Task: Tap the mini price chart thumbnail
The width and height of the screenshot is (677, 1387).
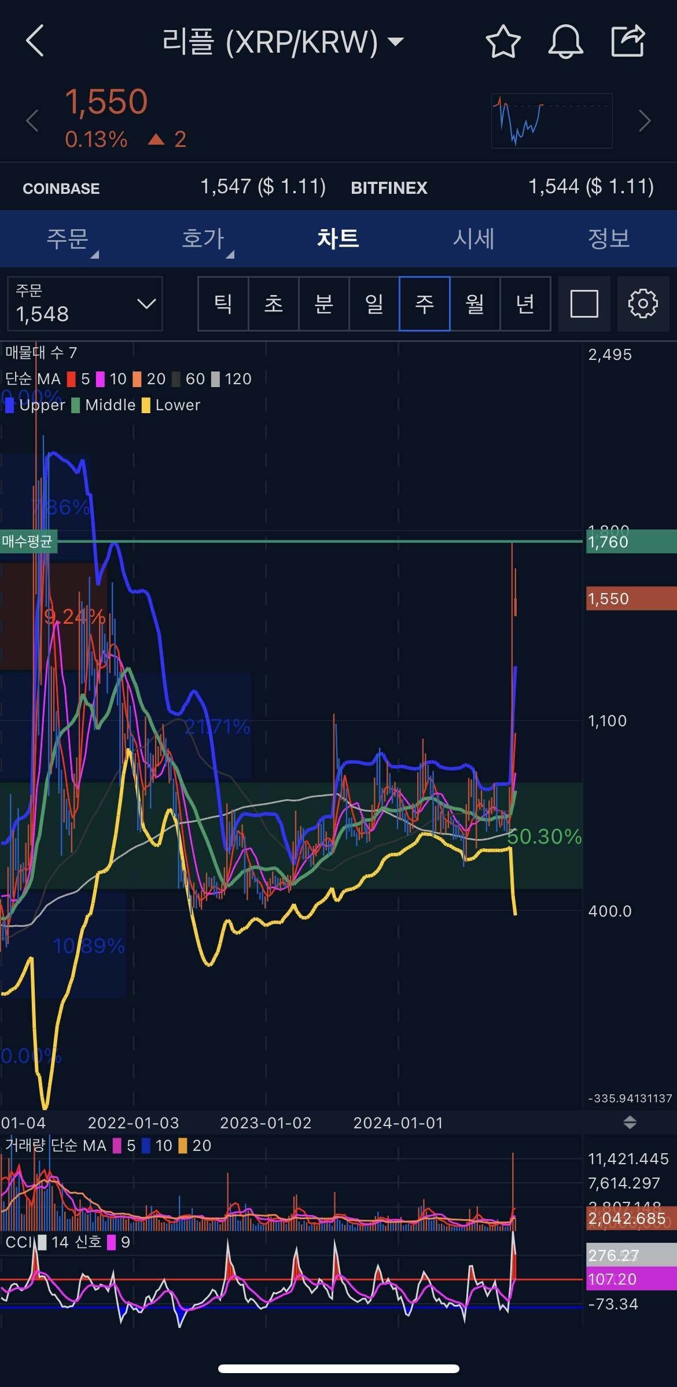Action: (551, 121)
